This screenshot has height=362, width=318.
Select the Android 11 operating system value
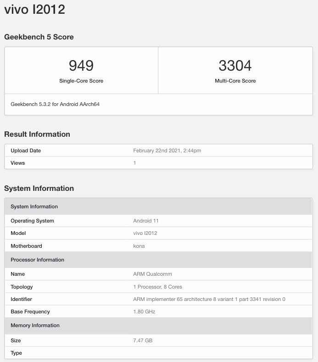coord(146,221)
